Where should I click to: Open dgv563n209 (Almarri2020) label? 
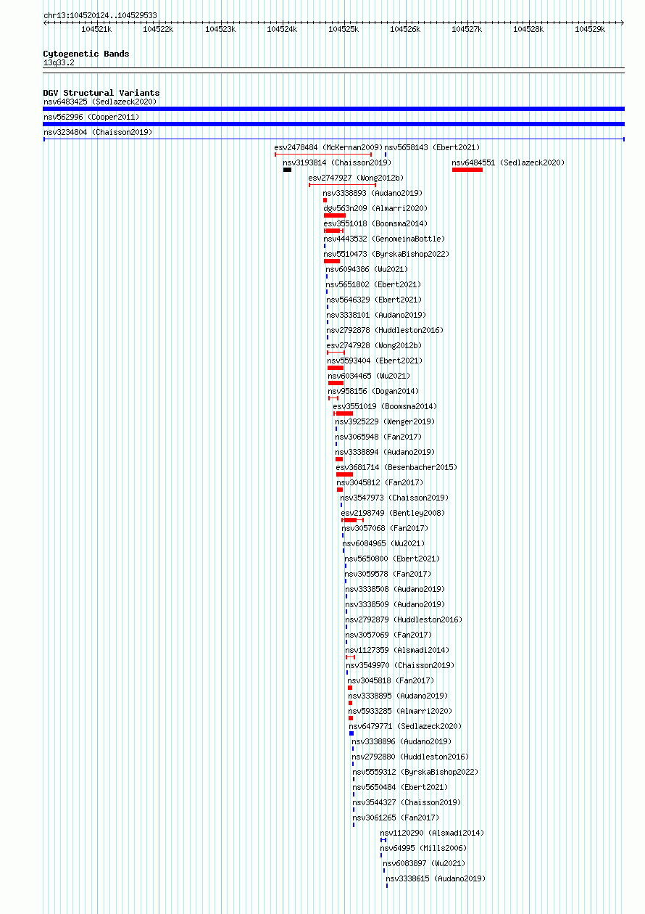(x=375, y=208)
